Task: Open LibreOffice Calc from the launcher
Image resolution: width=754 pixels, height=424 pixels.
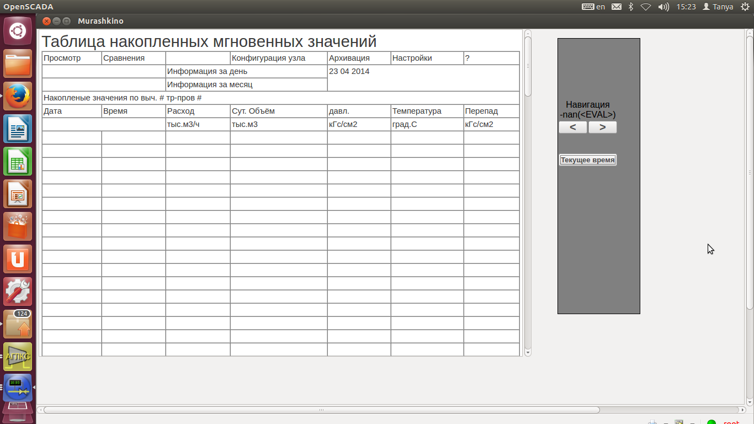Action: 18,161
